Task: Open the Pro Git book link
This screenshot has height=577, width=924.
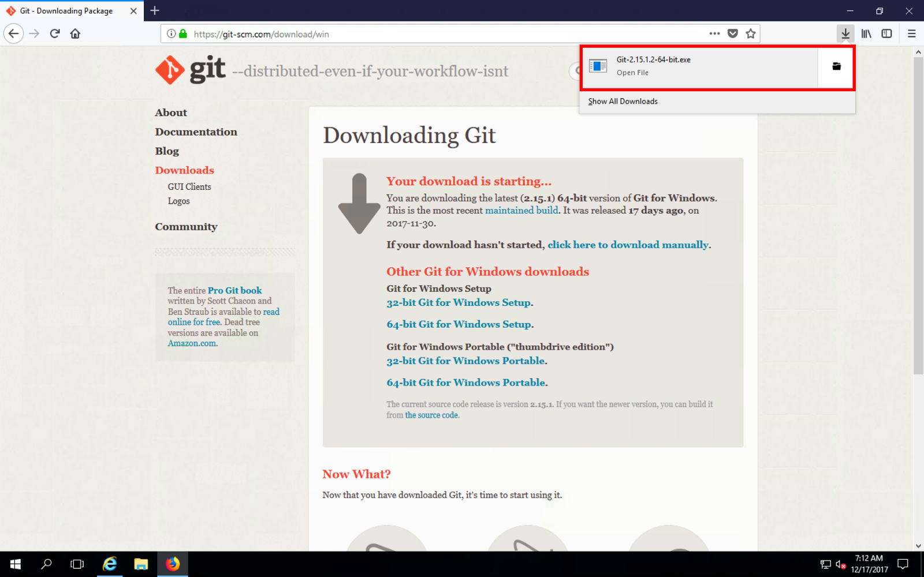Action: [234, 290]
